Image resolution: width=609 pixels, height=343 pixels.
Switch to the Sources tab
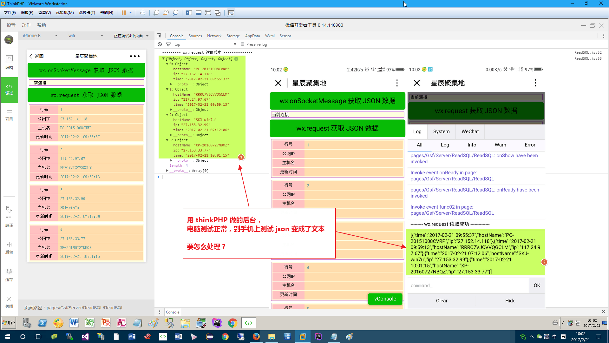pyautogui.click(x=195, y=36)
